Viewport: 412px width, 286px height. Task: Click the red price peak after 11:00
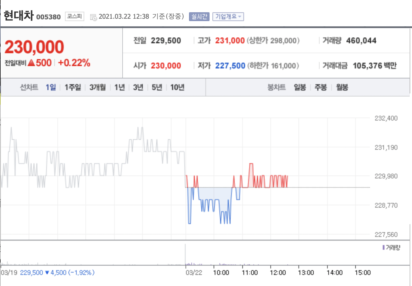251,175
